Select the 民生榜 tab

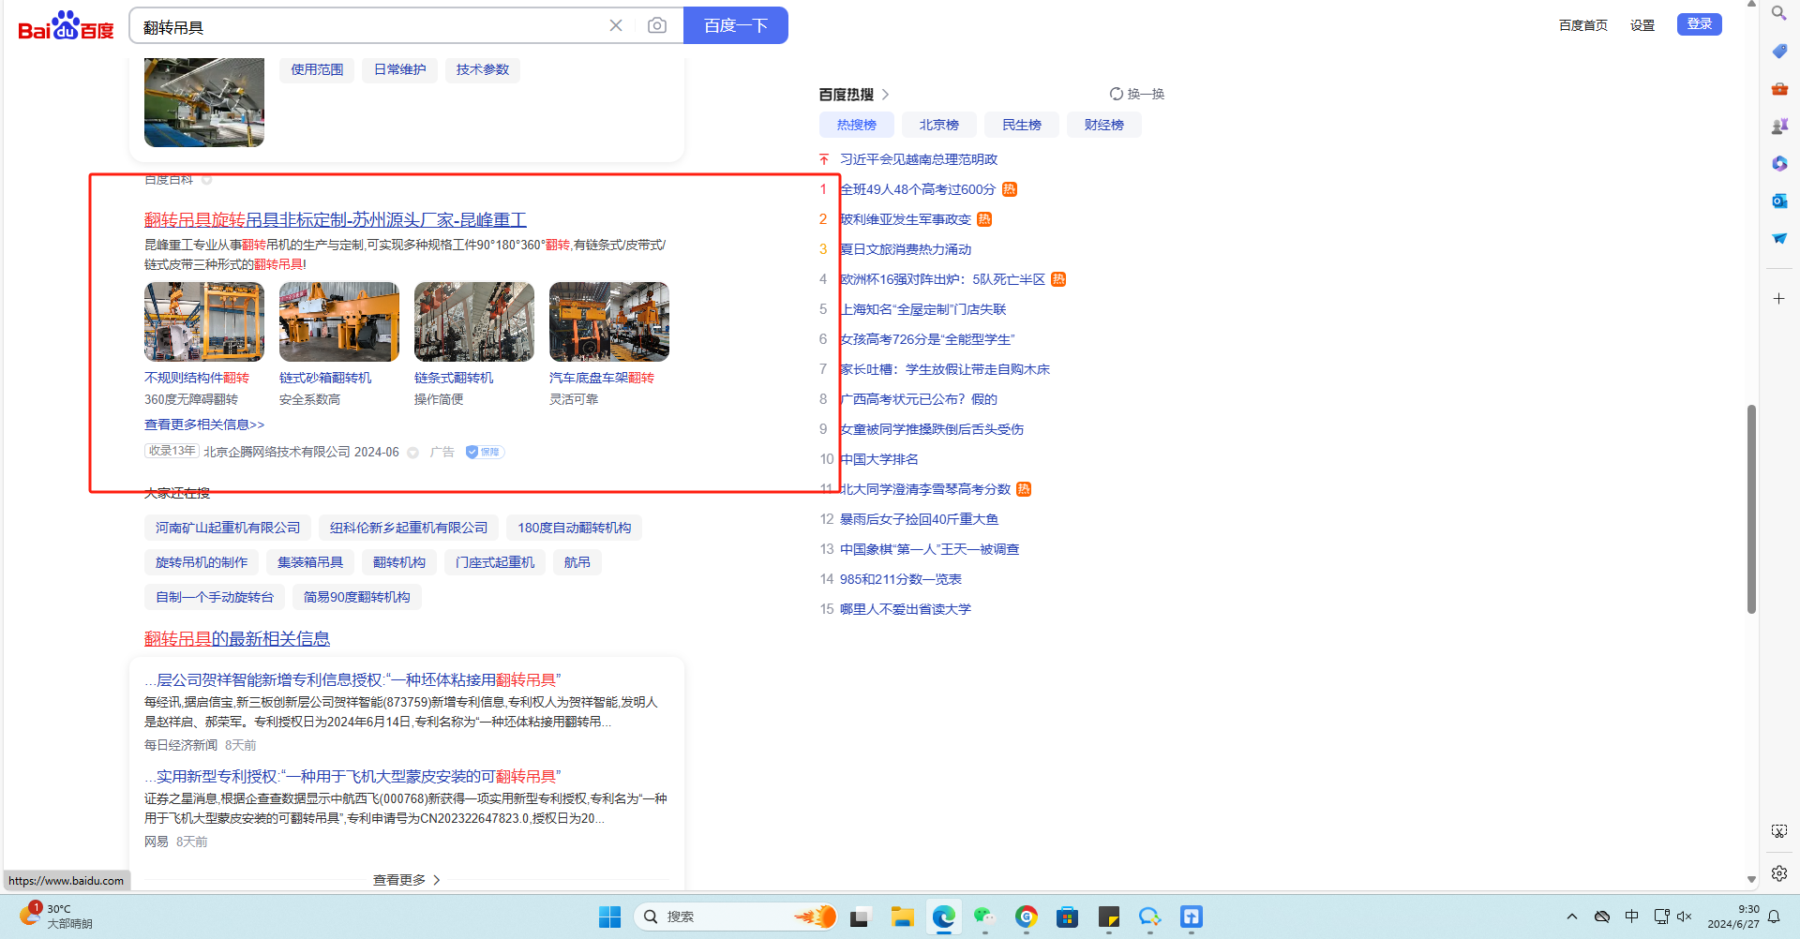1021,125
